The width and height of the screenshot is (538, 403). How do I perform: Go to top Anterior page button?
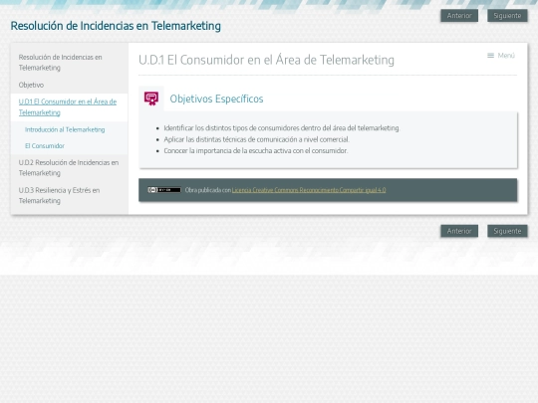(459, 16)
